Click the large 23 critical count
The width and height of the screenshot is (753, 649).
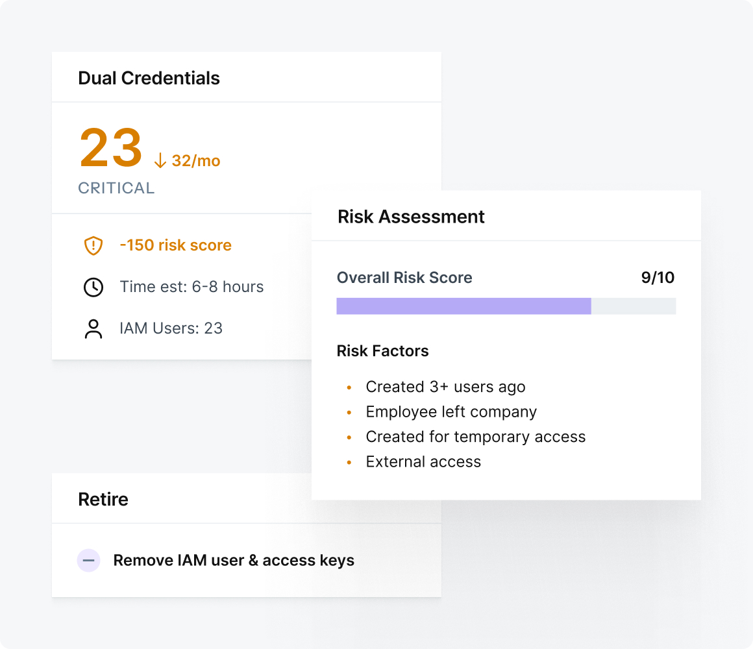[x=111, y=149]
